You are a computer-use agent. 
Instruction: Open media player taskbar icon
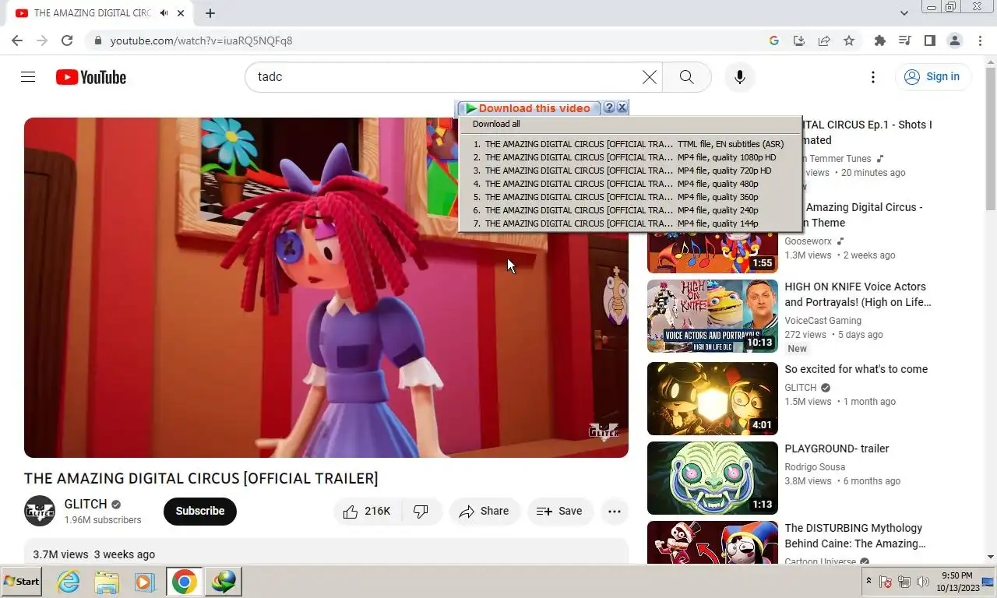click(144, 582)
